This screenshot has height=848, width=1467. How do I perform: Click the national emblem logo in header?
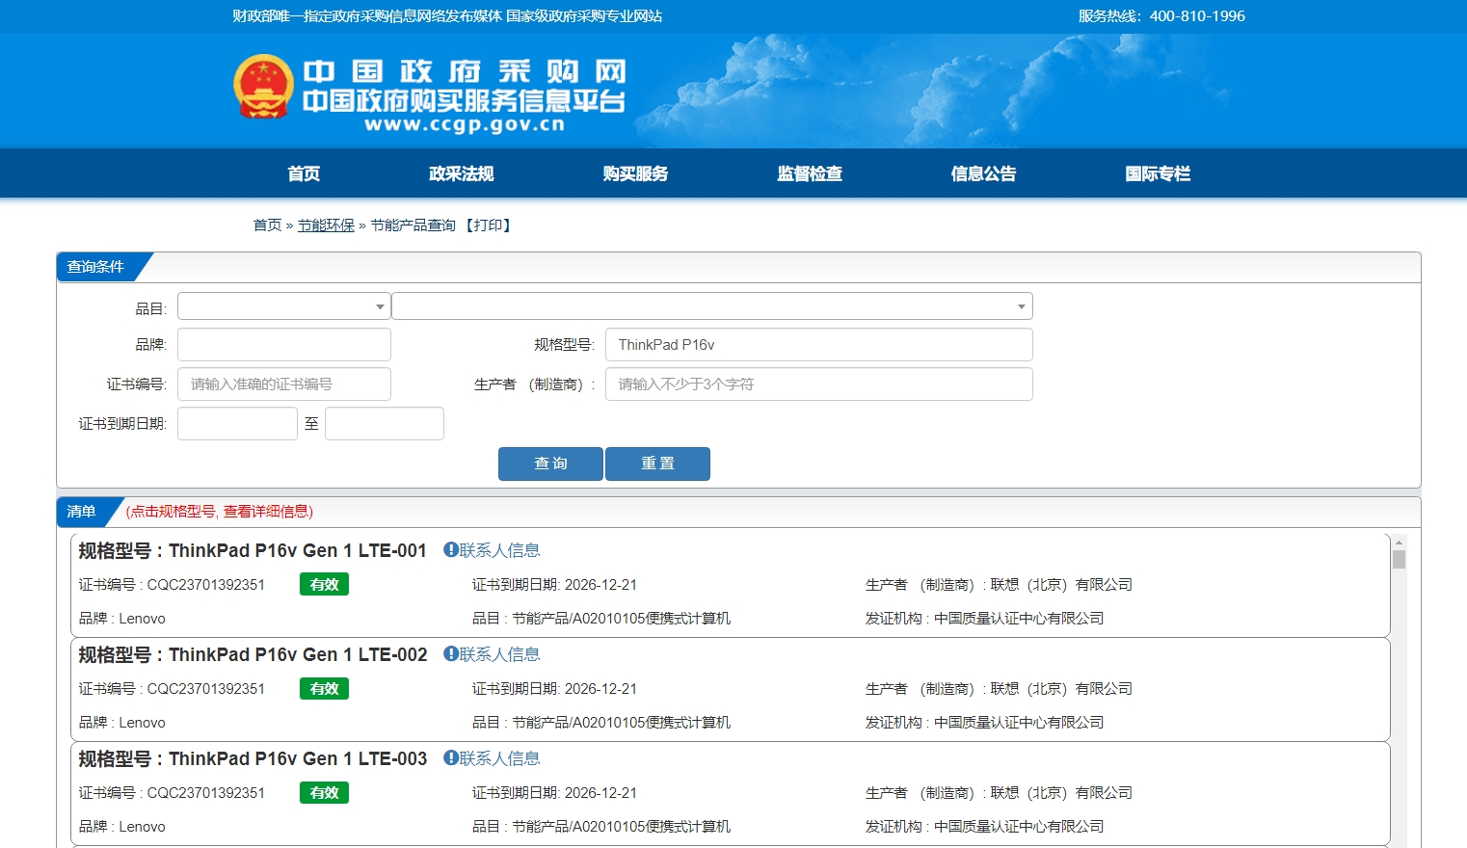[263, 87]
